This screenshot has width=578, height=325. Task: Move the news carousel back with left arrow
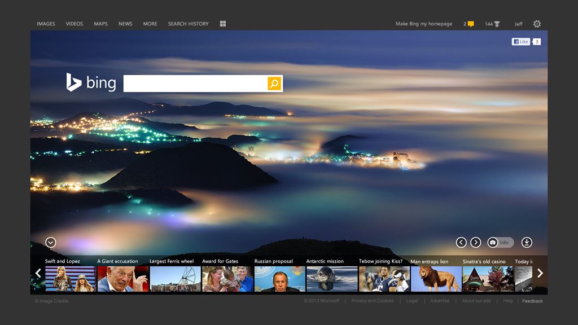(x=38, y=273)
